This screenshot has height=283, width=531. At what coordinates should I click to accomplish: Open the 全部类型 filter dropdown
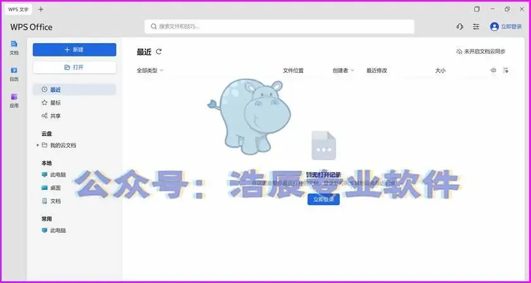150,70
